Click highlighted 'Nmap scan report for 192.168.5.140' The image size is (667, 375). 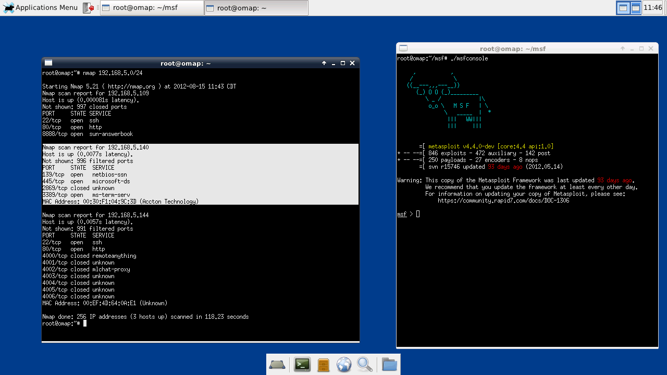coord(95,147)
